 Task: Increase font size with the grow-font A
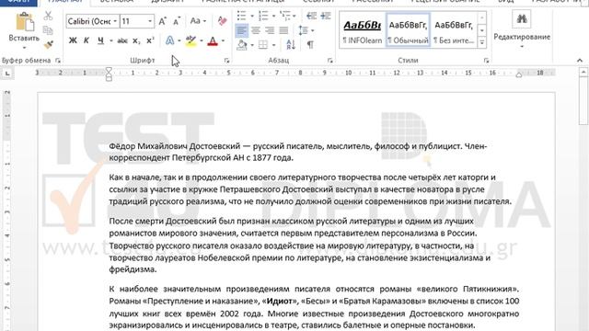pos(162,21)
